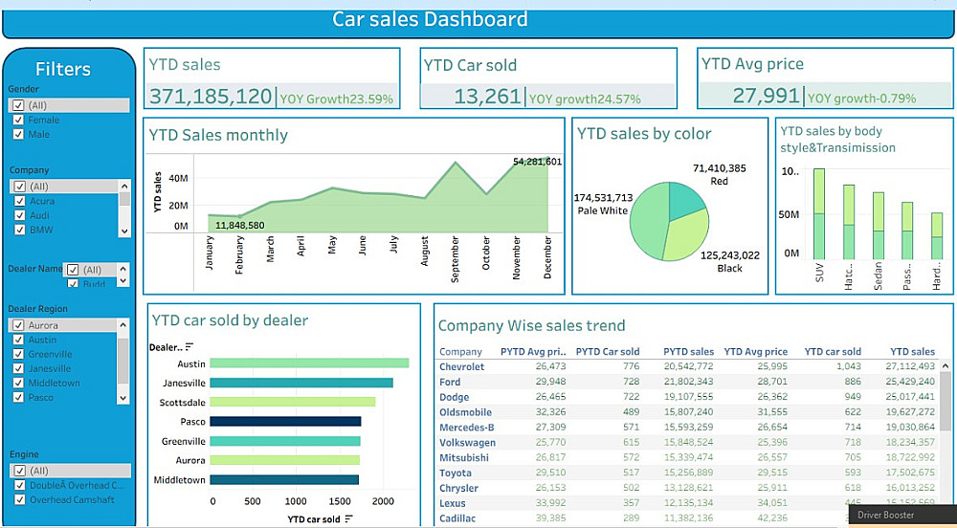Click Dealer Region list scroll-down arrow
Image resolution: width=957 pixels, height=528 pixels.
tap(123, 397)
